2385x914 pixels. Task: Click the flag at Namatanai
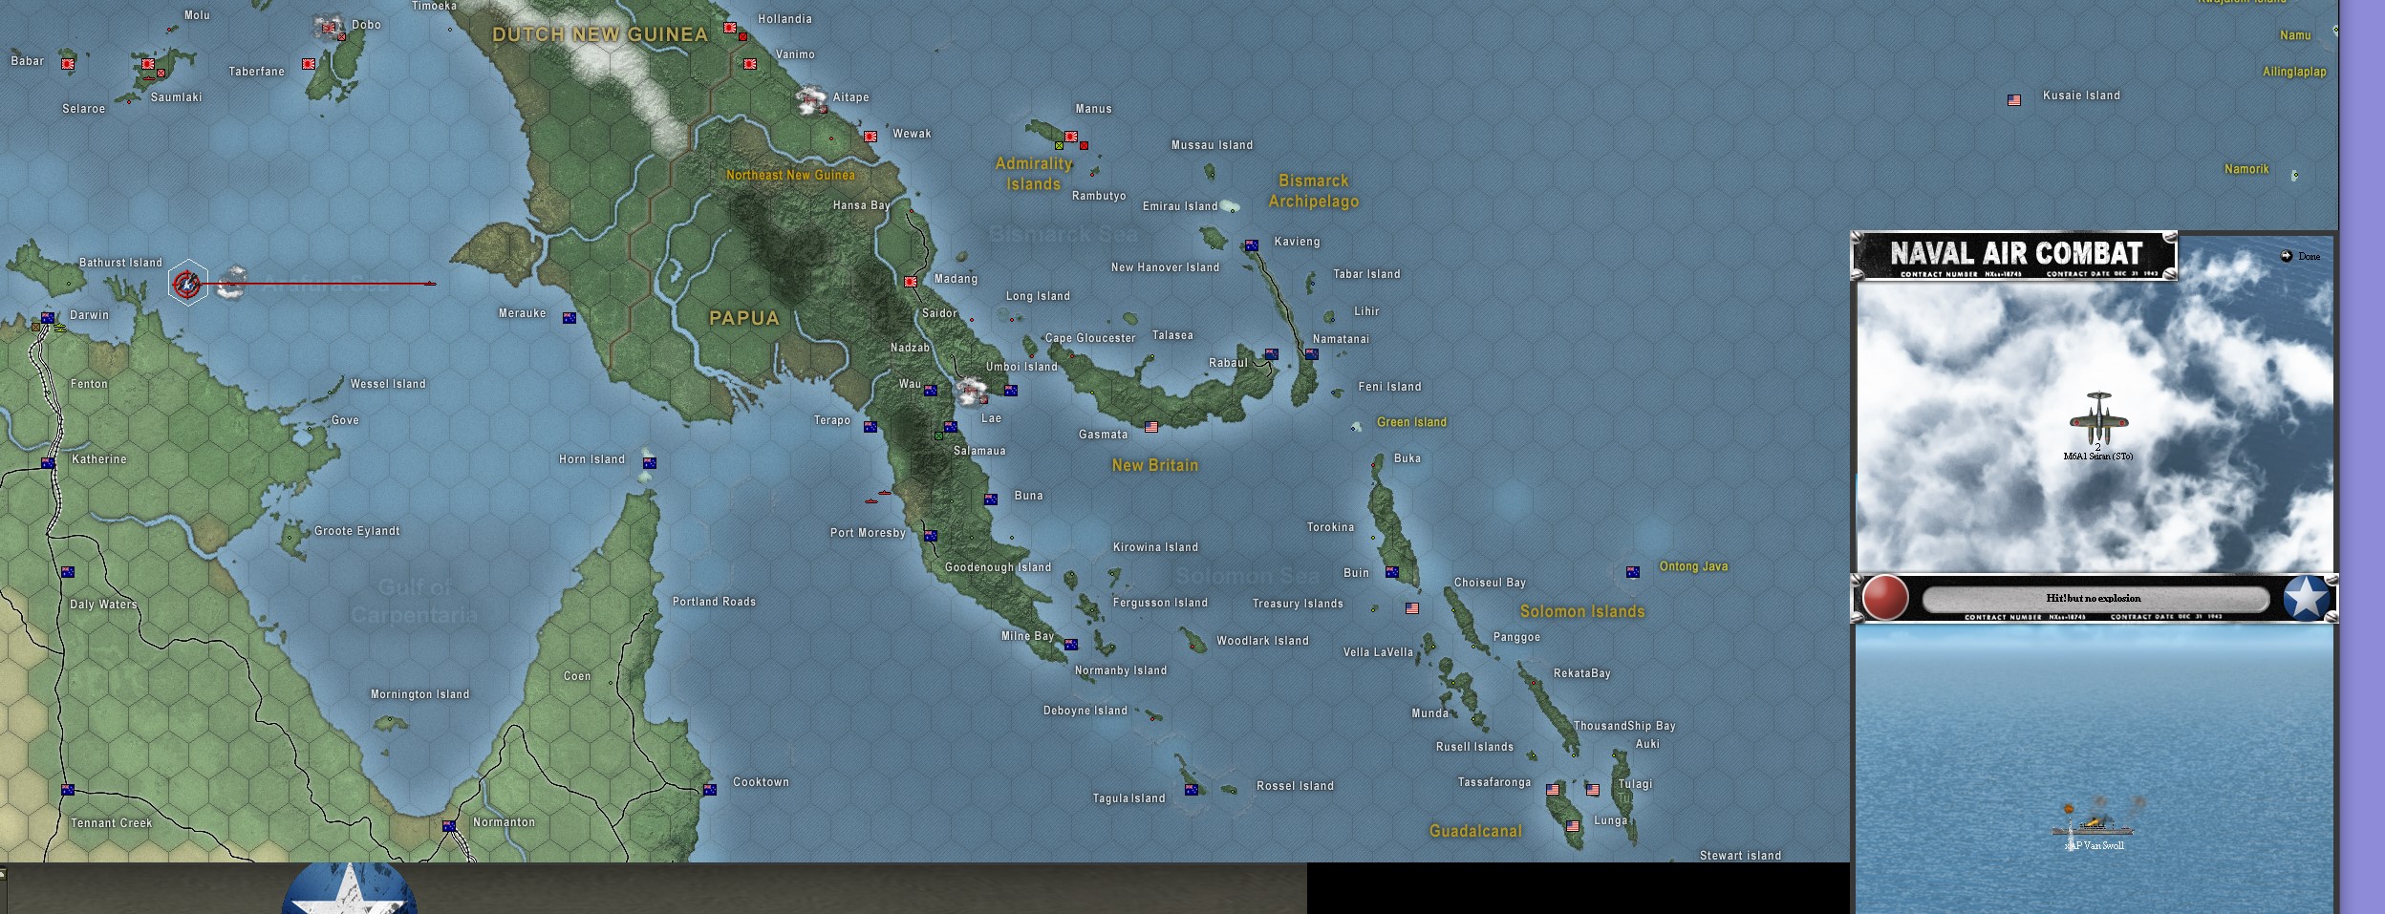(1312, 354)
